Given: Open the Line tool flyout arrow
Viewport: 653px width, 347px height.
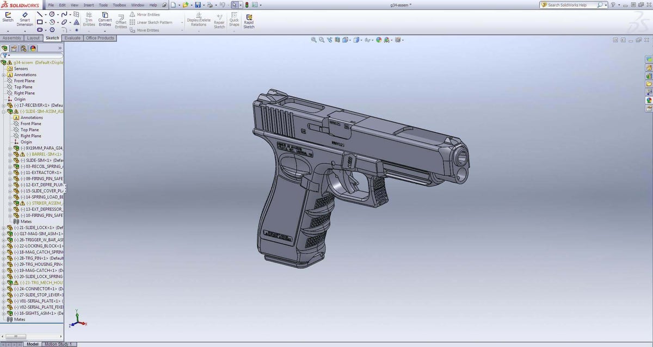Looking at the screenshot, I should pyautogui.click(x=45, y=14).
